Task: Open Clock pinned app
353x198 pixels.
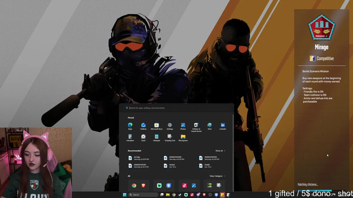Action: pos(143,138)
